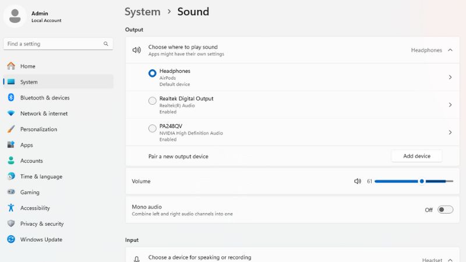This screenshot has width=466, height=262.
Task: Click the Volume slider track
Action: [414, 181]
